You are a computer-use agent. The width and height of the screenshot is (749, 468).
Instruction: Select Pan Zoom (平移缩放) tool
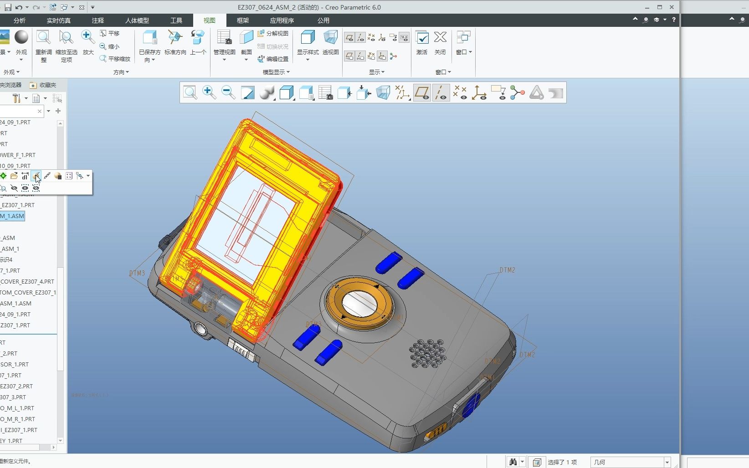(115, 59)
